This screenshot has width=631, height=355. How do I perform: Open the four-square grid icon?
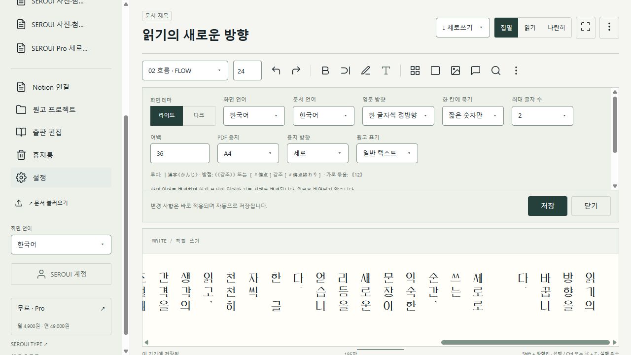[x=415, y=71]
